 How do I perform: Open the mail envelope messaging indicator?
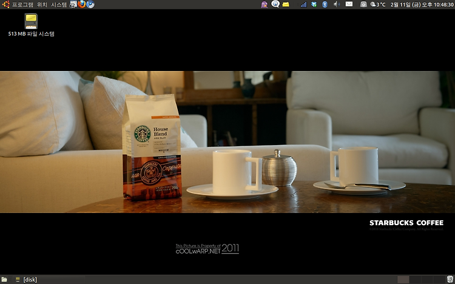pyautogui.click(x=349, y=4)
